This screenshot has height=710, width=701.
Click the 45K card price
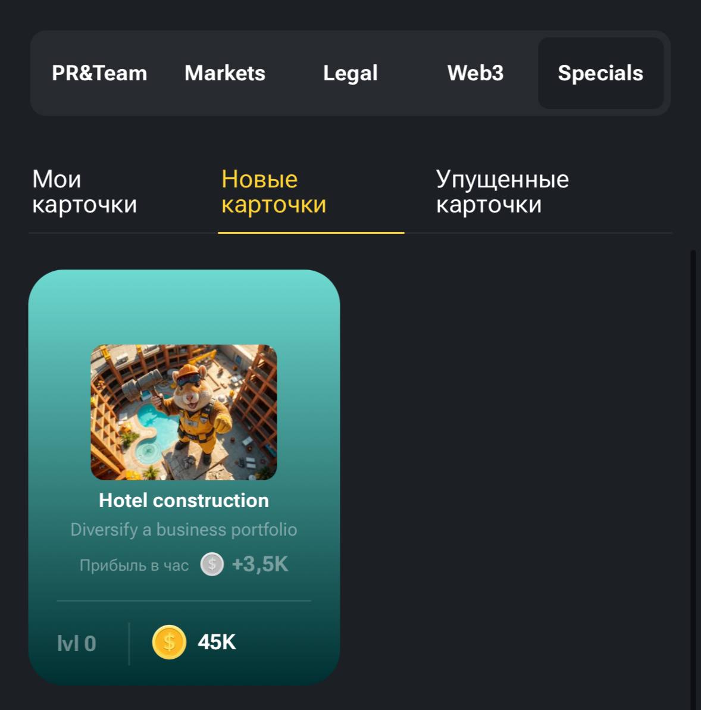point(217,642)
